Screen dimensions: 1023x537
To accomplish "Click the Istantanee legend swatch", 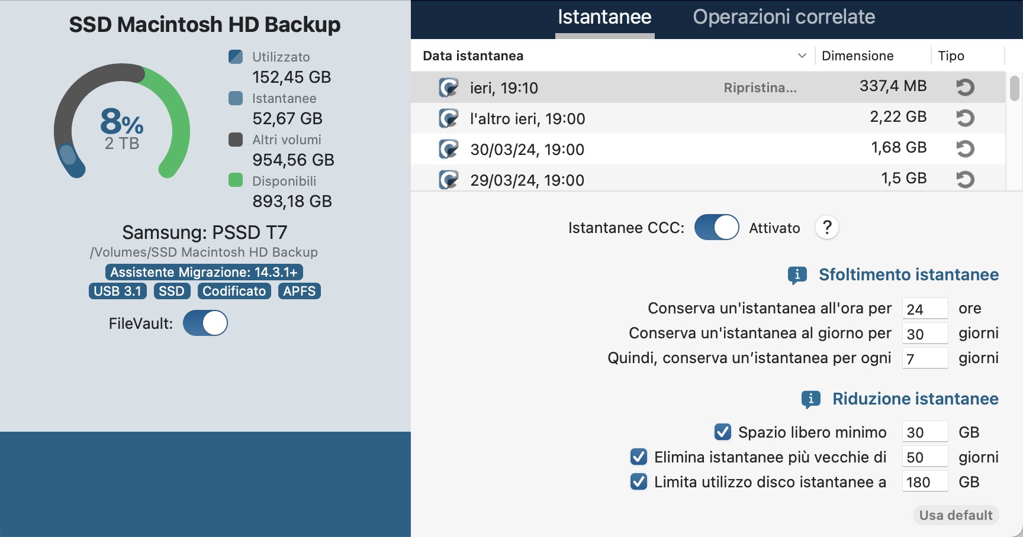I will [236, 98].
